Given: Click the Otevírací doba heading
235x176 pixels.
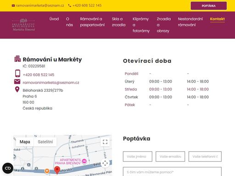Looking at the screenshot, I should [147, 61].
